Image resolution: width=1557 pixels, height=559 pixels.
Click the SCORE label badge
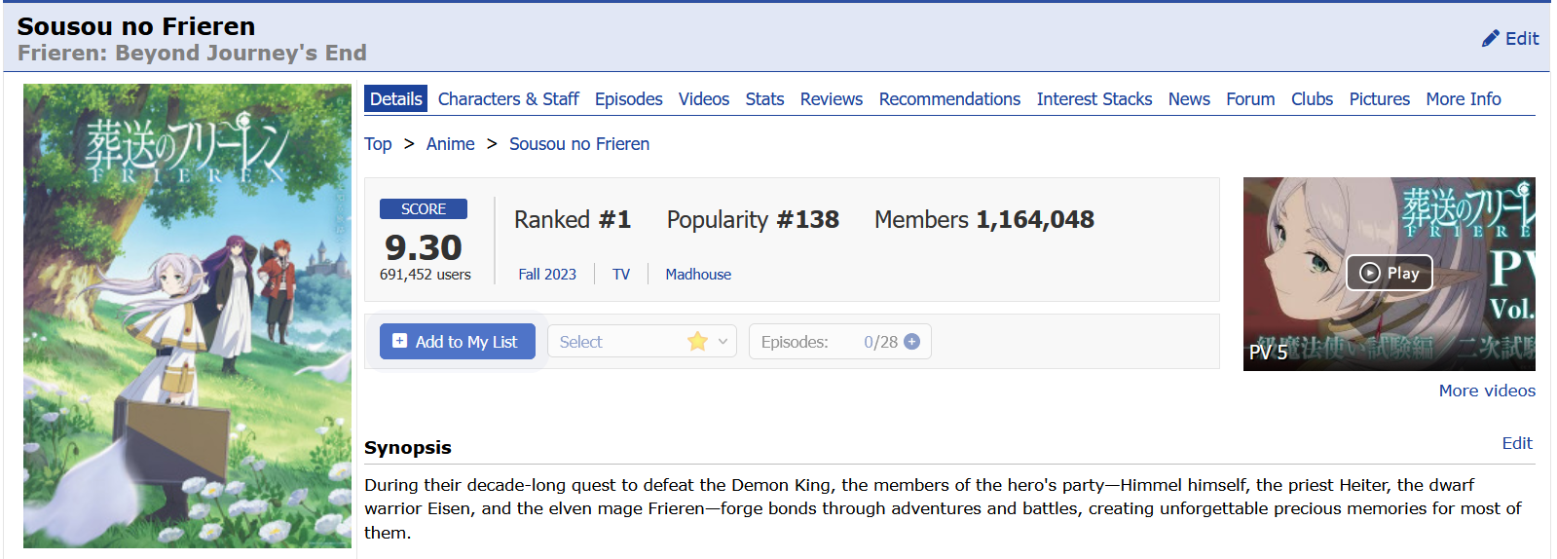424,209
